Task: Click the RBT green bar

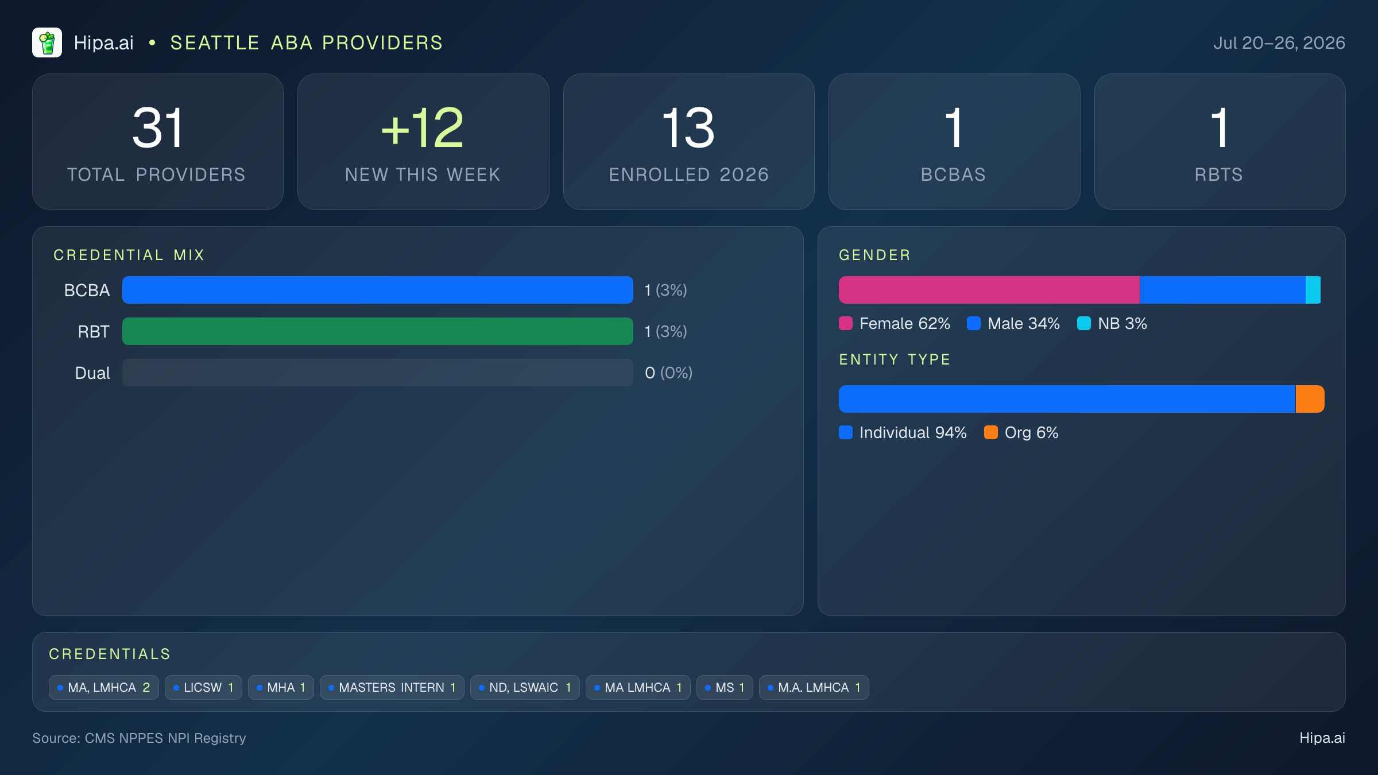Action: [x=378, y=331]
